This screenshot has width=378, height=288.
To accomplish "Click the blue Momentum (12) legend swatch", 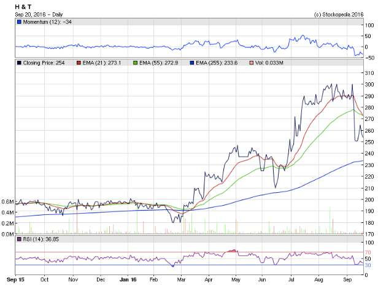I will pyautogui.click(x=19, y=22).
